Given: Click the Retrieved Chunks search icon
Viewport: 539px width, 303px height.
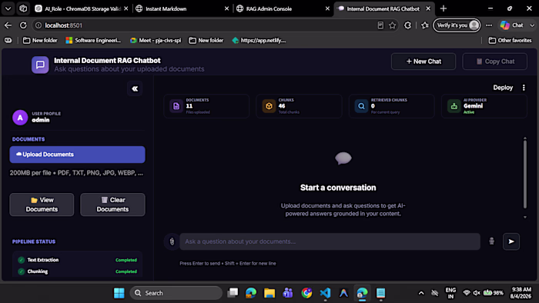Looking at the screenshot, I should [361, 106].
